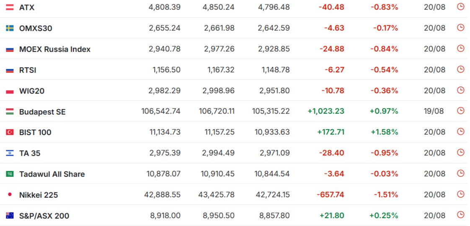Open the ATX index link
This screenshot has width=470, height=226.
(27, 8)
